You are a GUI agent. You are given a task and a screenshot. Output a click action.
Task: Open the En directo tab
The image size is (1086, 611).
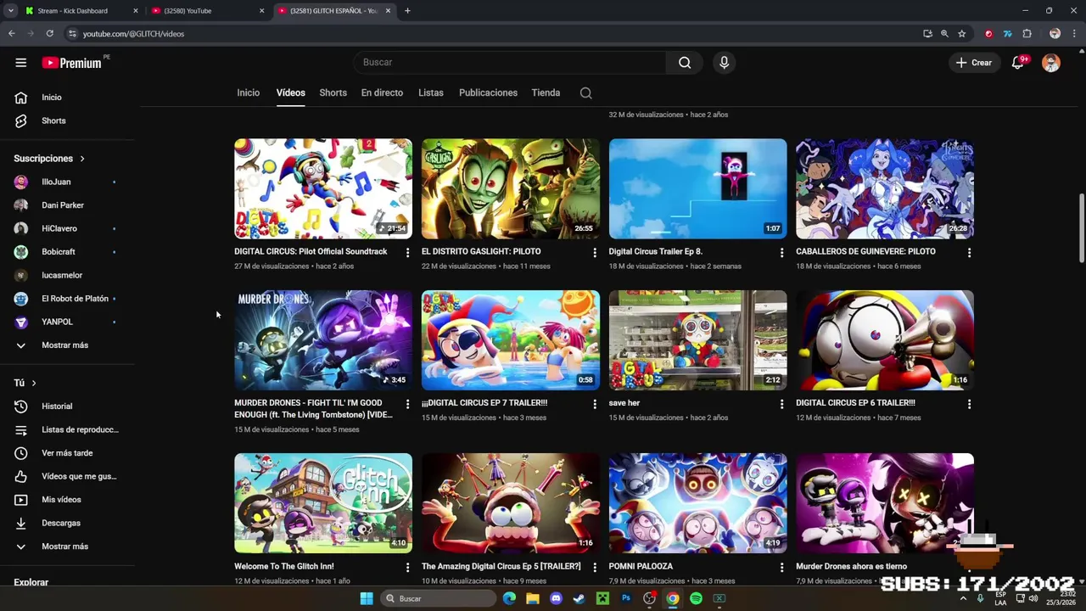click(x=382, y=92)
